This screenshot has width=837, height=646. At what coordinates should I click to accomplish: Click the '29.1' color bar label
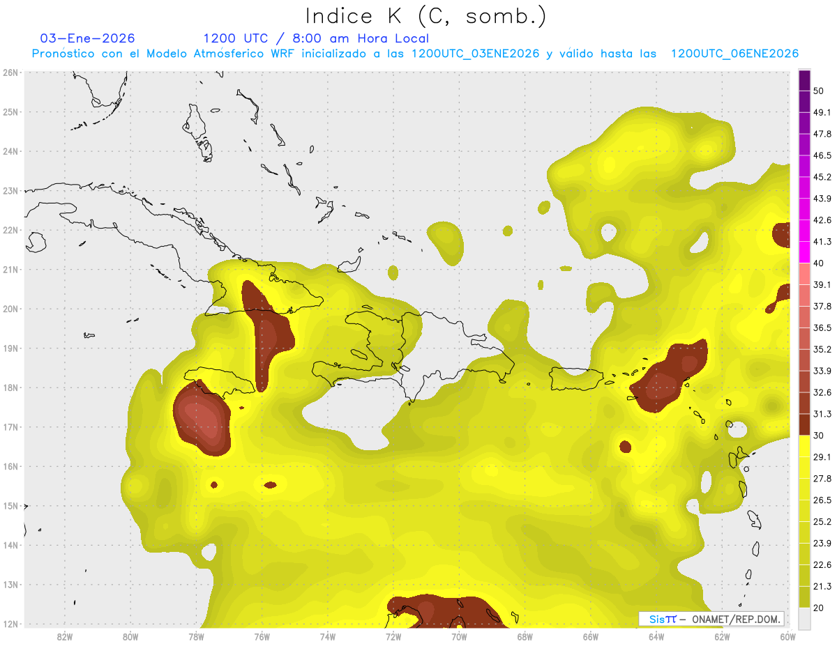click(822, 457)
